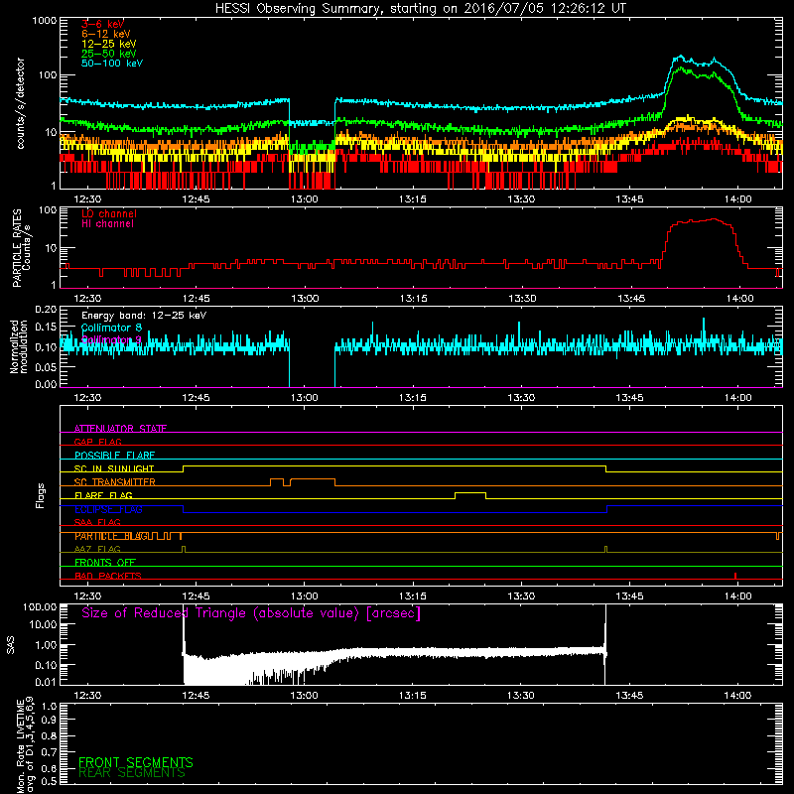This screenshot has height=794, width=794.
Task: Select the Collimator 8 legend label
Action: pyautogui.click(x=111, y=328)
